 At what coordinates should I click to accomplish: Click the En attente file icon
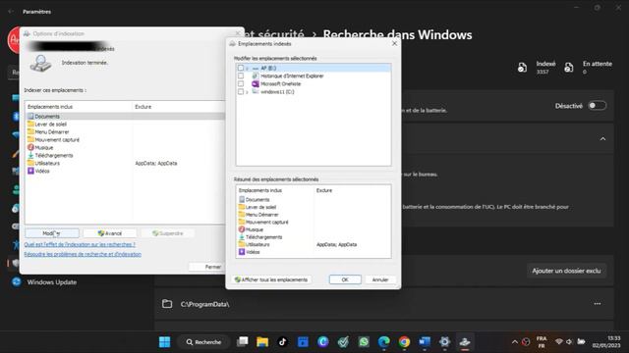click(x=568, y=68)
